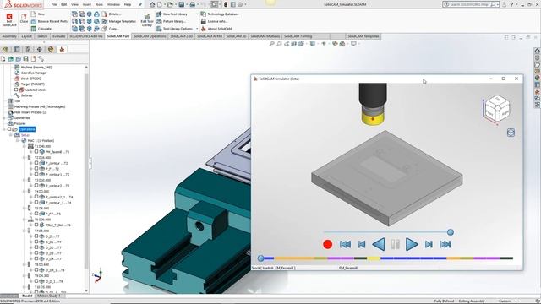The image size is (541, 304).
Task: Click the pause button in the simulator
Action: click(x=395, y=244)
